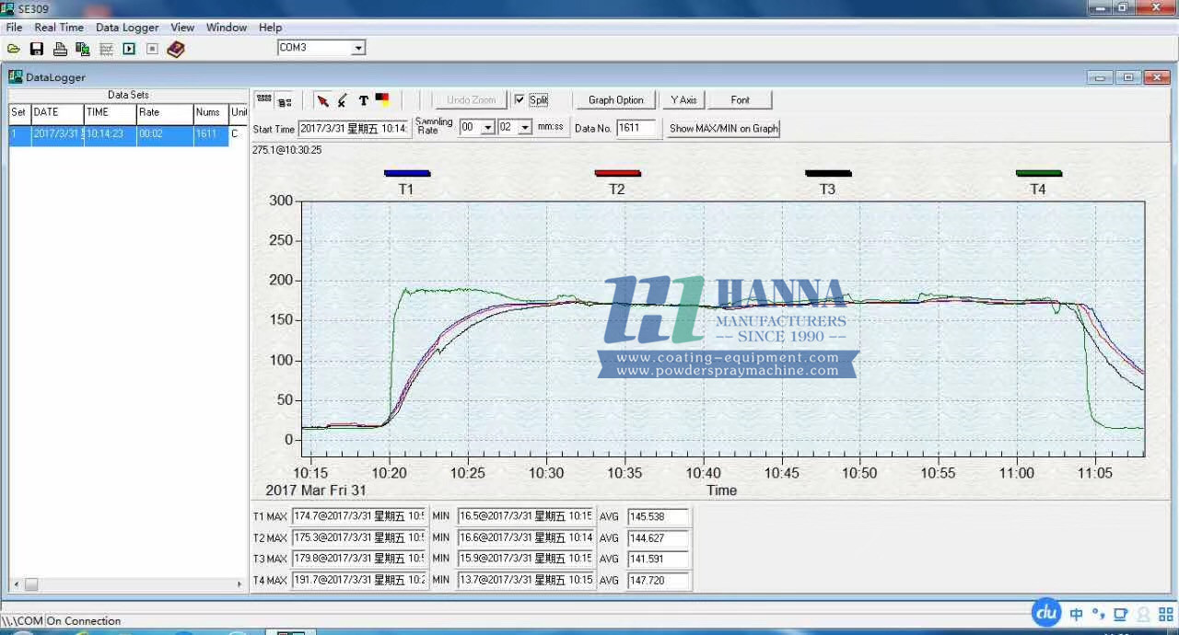This screenshot has width=1179, height=635.
Task: Save data with the floppy disk icon
Action: [37, 49]
